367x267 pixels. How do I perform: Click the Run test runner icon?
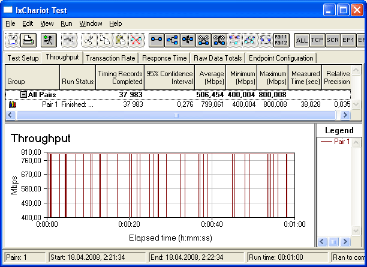(x=49, y=40)
